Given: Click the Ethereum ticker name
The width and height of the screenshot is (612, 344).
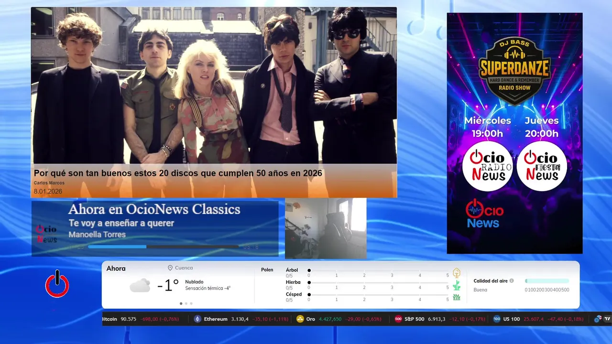Looking at the screenshot, I should [216, 319].
